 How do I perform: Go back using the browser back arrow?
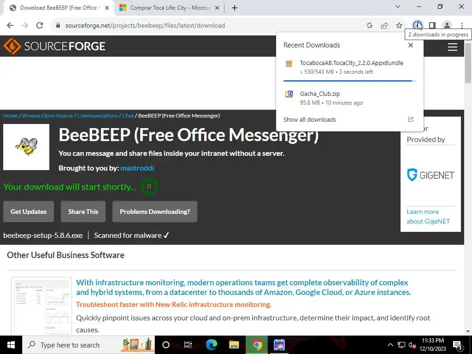(10, 26)
